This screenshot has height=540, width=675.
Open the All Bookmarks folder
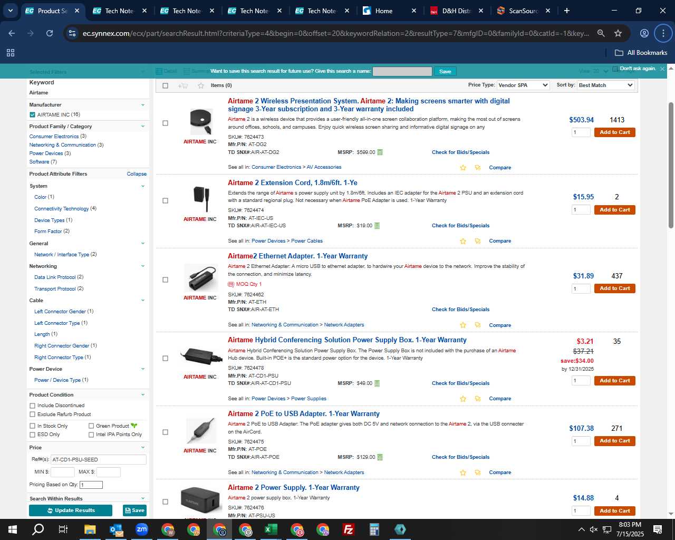click(641, 53)
